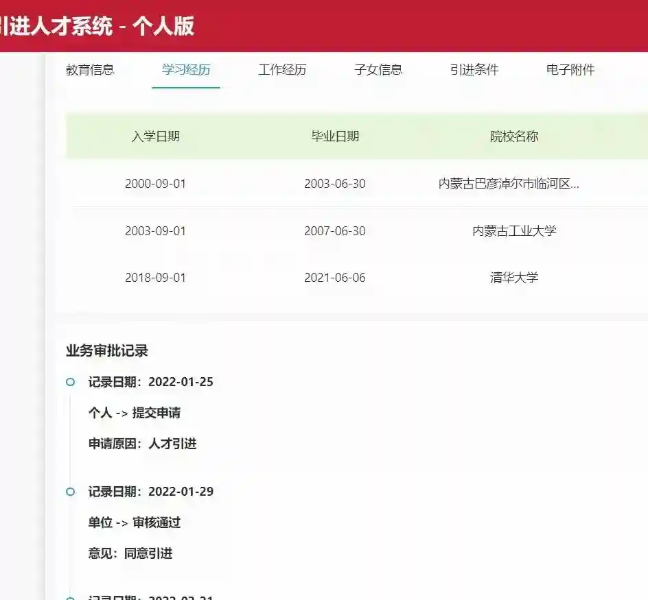Select the 内蒙古工业大学 table cell
This screenshot has width=648, height=600.
[x=514, y=231]
